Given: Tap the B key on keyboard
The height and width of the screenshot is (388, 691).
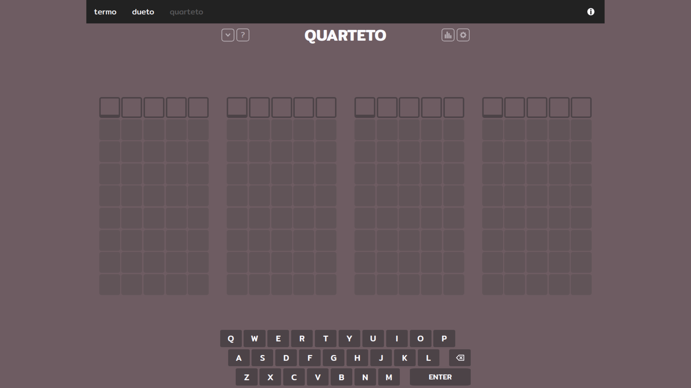Looking at the screenshot, I should point(341,377).
